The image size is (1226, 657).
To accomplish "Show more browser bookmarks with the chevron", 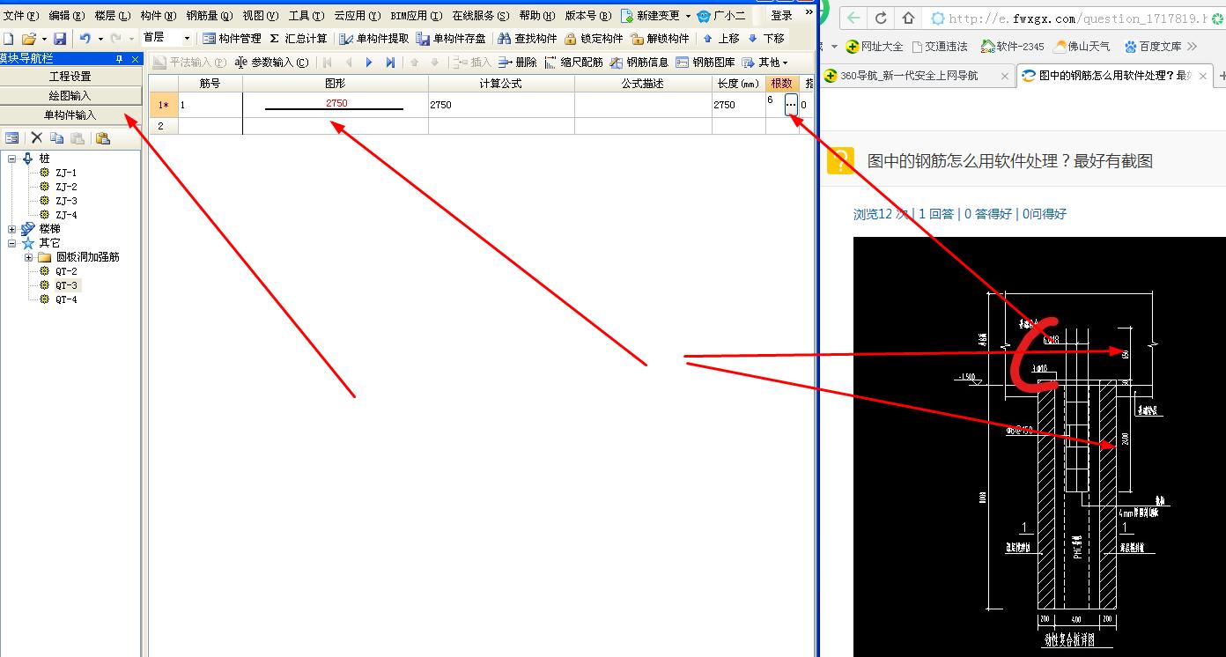I will [x=1193, y=47].
